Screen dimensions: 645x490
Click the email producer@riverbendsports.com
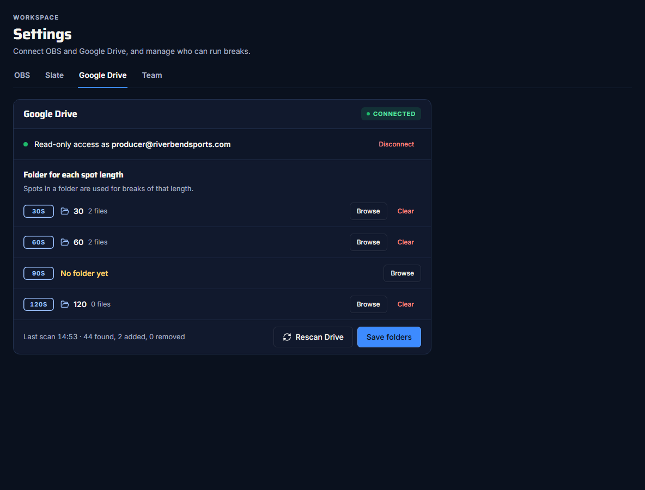tap(171, 144)
